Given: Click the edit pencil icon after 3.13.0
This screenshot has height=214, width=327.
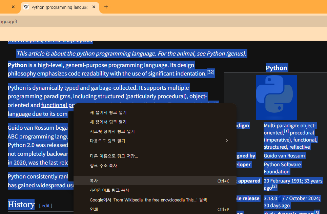Looking at the screenshot, I should [280, 197].
